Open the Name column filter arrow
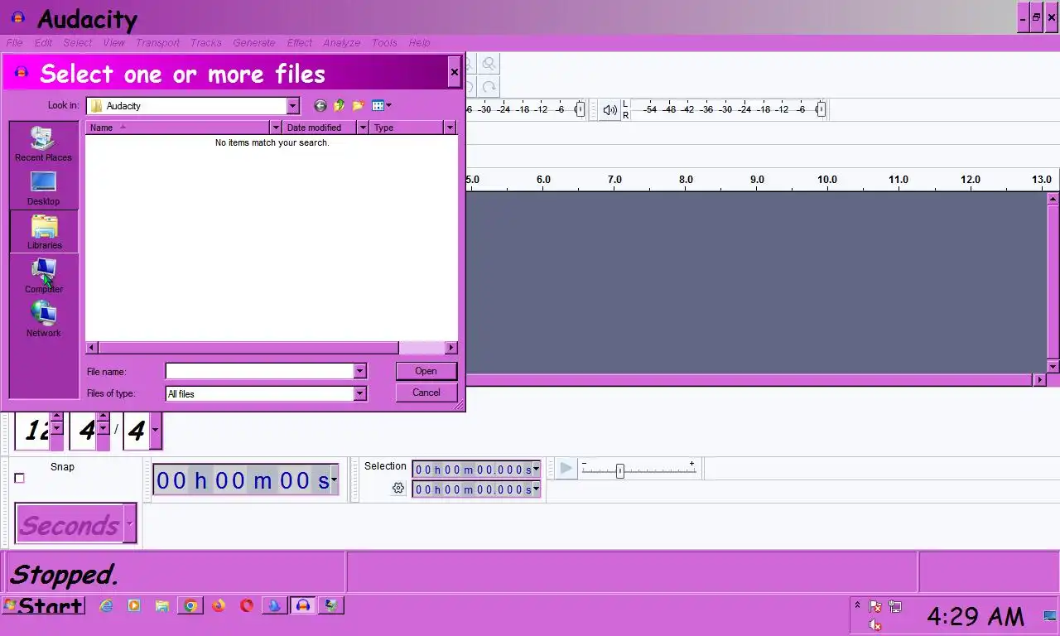The image size is (1060, 636). [x=276, y=128]
